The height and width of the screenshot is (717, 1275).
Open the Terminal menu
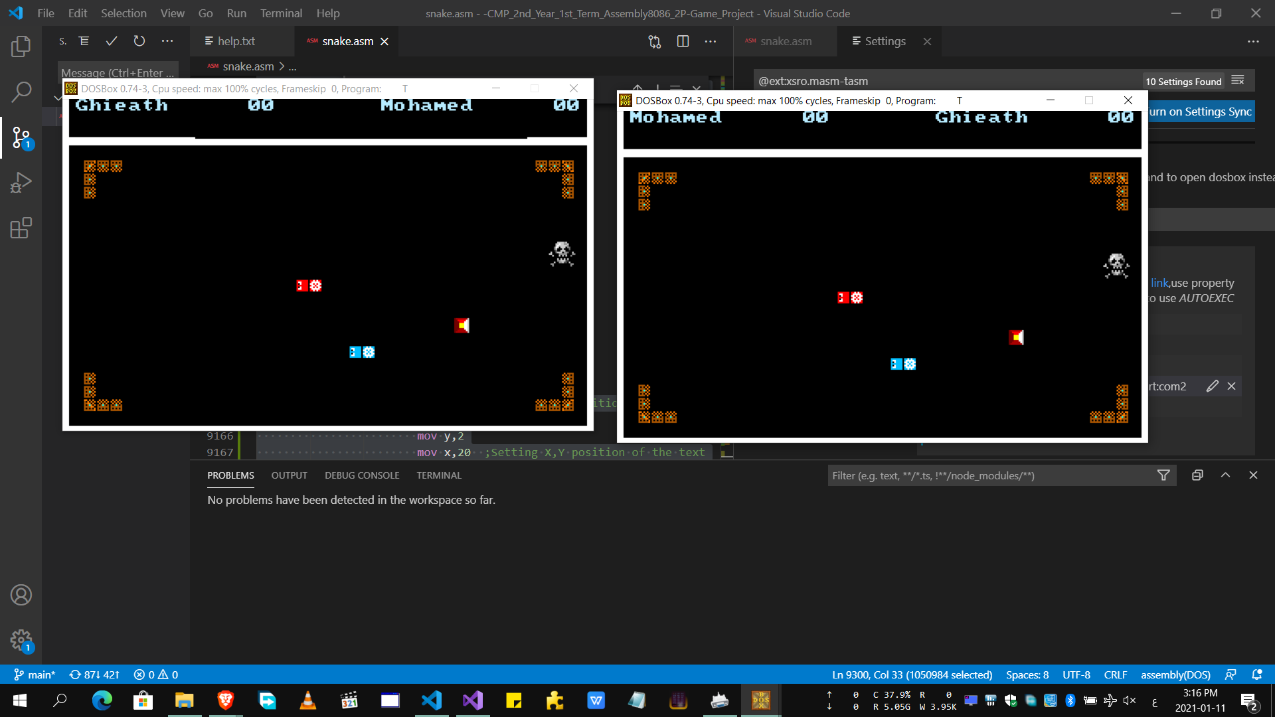[281, 13]
